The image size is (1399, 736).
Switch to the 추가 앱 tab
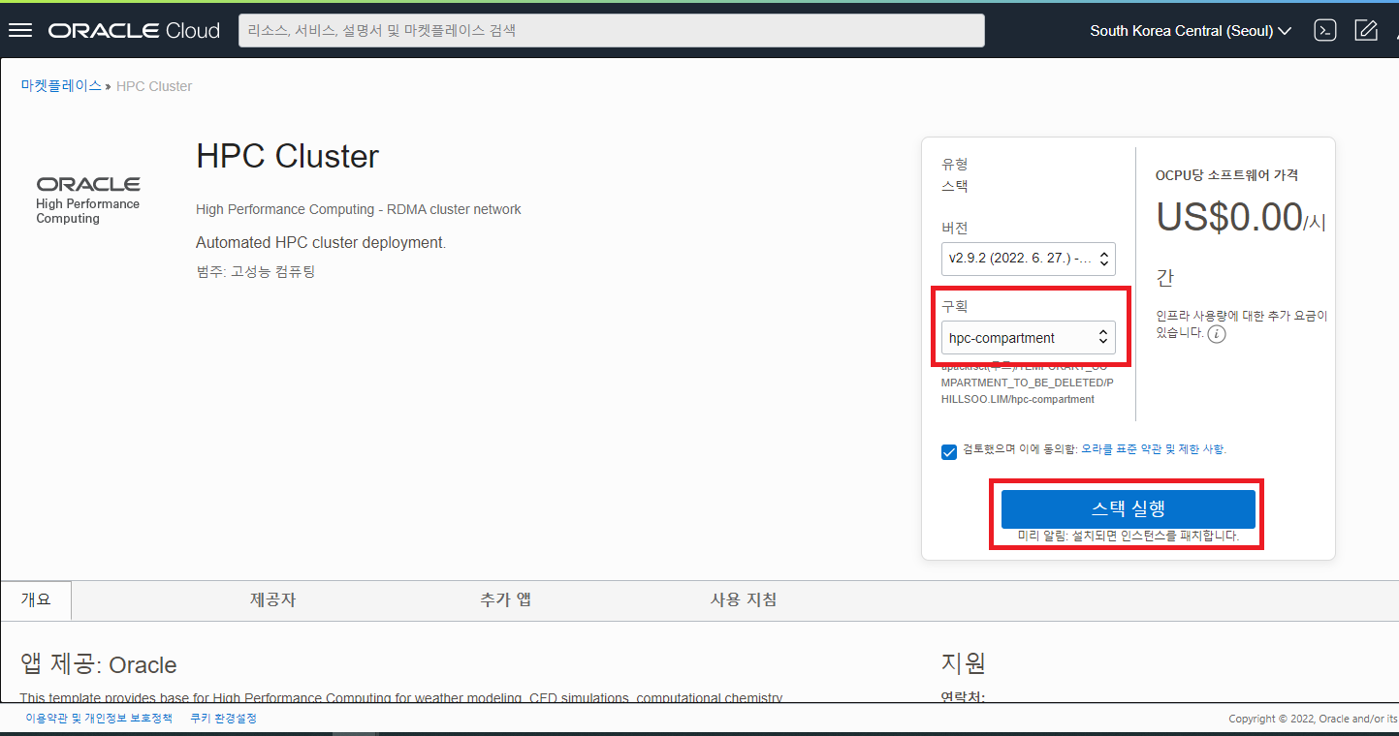505,599
